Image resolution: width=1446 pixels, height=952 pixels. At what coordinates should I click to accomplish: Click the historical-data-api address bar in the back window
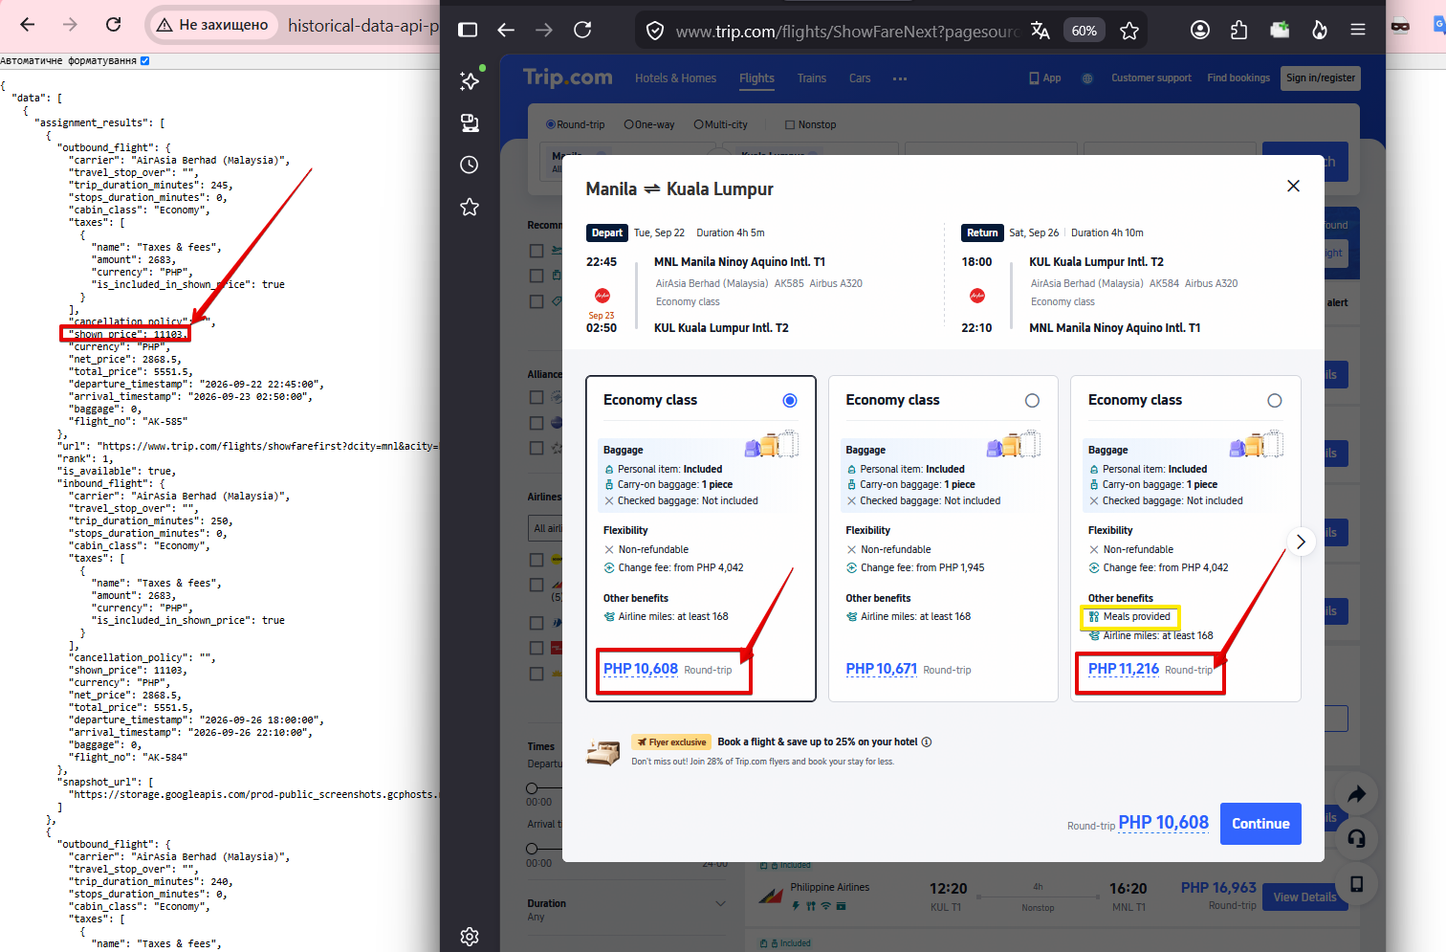[x=363, y=26]
